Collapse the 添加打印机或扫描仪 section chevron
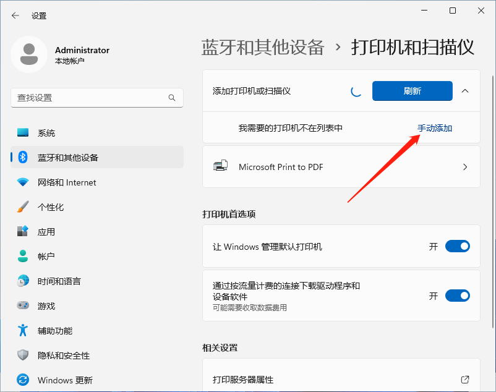496x392 pixels. 464,90
